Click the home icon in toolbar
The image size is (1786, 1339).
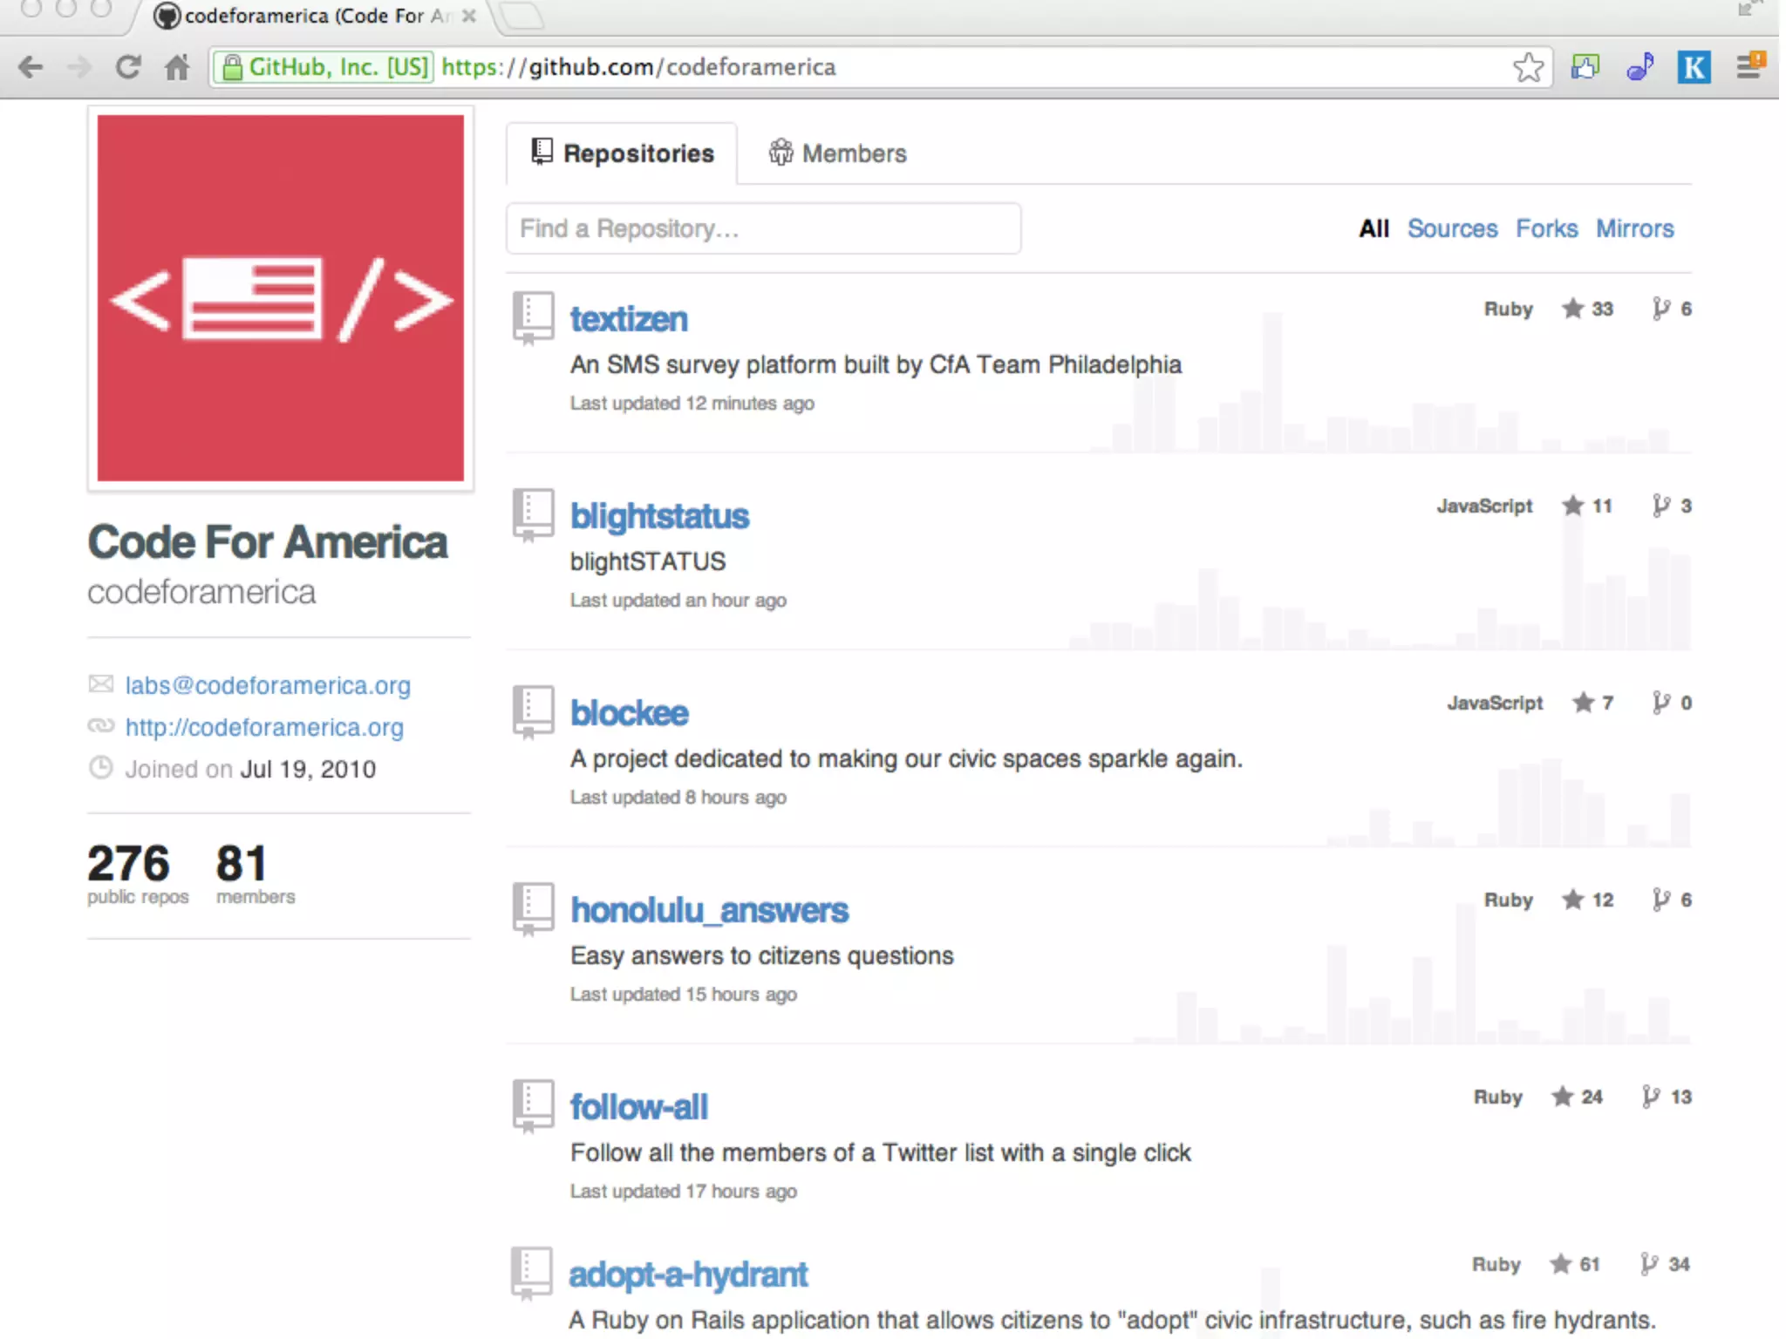click(177, 67)
